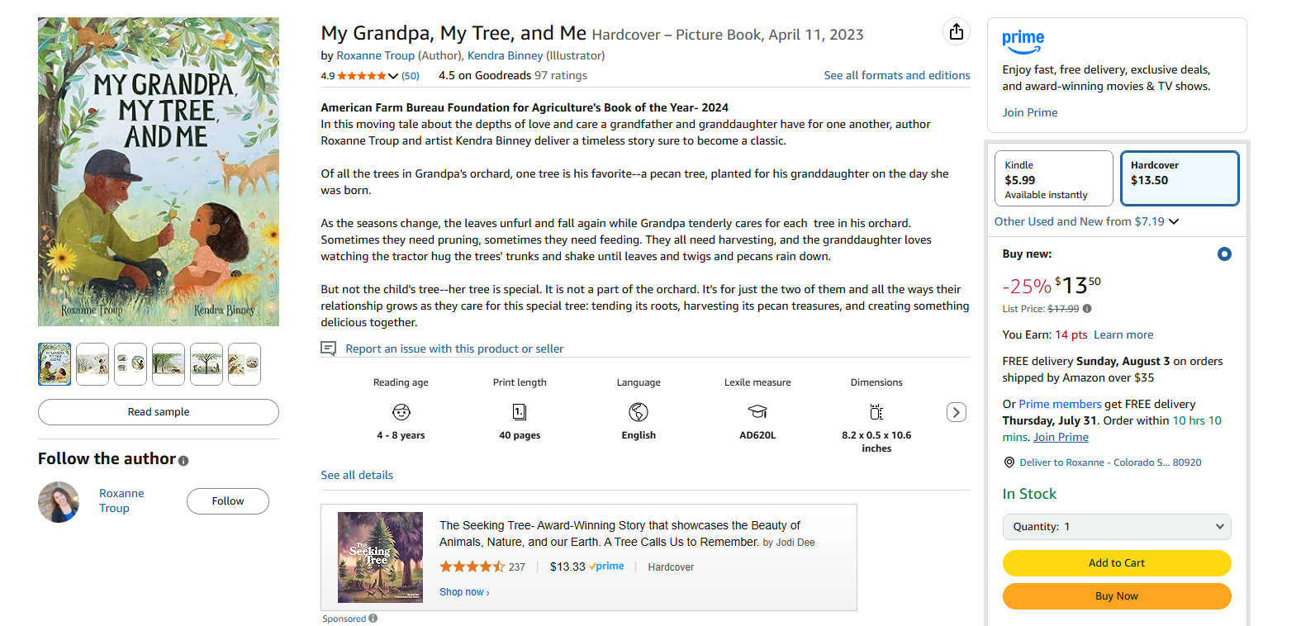
Task: Click the Follow the author info icon
Action: pos(183,461)
